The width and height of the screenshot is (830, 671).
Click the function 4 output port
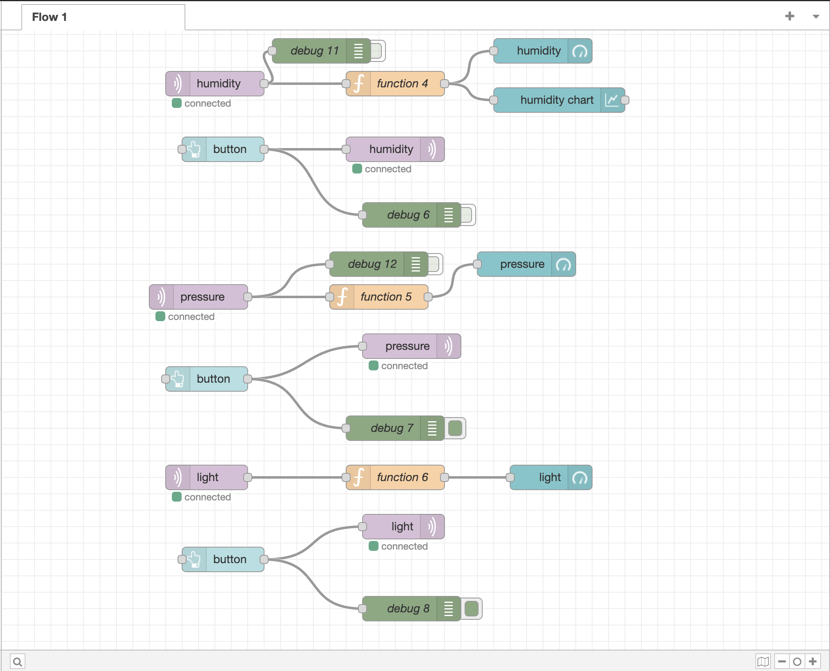(x=445, y=84)
